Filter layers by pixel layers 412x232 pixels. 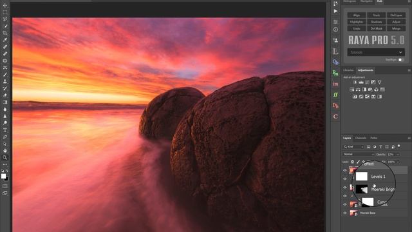[x=368, y=147]
